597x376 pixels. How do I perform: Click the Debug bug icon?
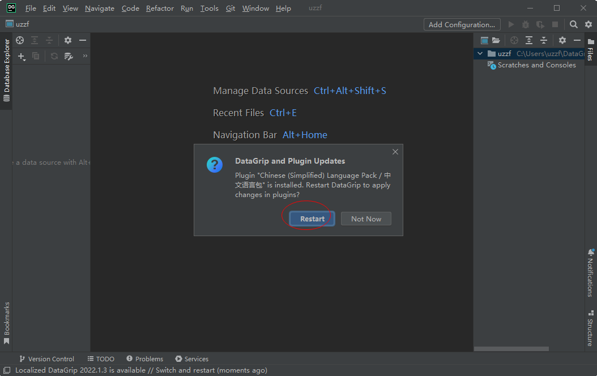tap(526, 24)
